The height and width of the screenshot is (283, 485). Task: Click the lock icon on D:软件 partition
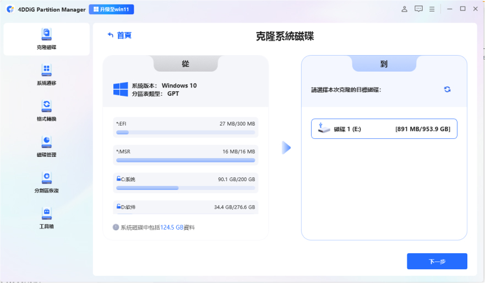pyautogui.click(x=118, y=206)
